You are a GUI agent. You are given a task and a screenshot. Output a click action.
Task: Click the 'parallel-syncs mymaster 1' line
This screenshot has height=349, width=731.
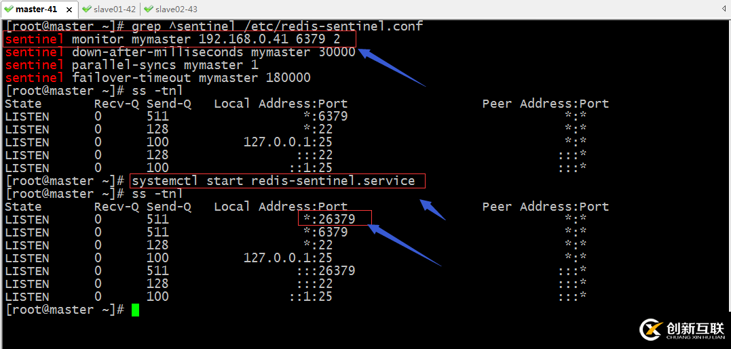coord(132,64)
